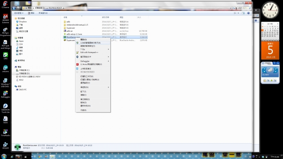Click the Size column header

[x=142, y=17]
